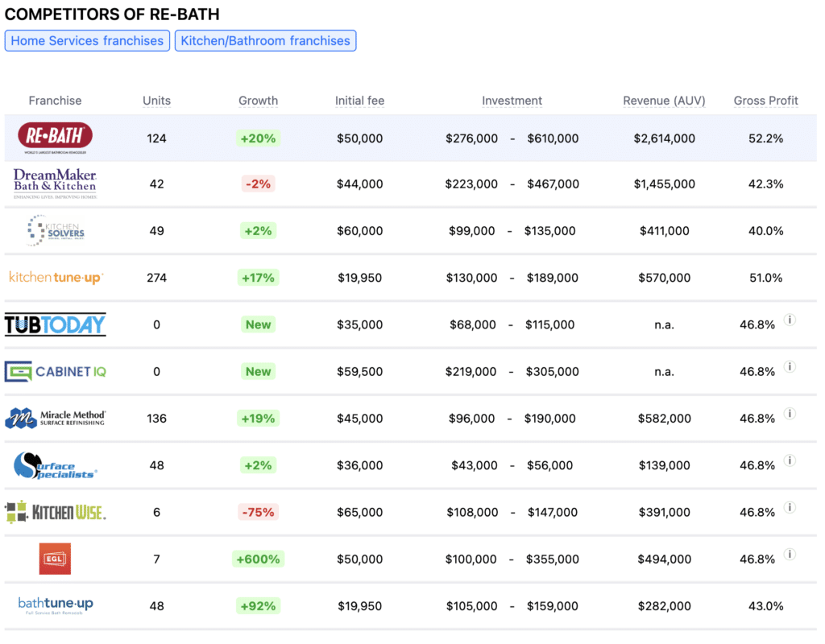Sort by the Units column header

[x=157, y=101]
